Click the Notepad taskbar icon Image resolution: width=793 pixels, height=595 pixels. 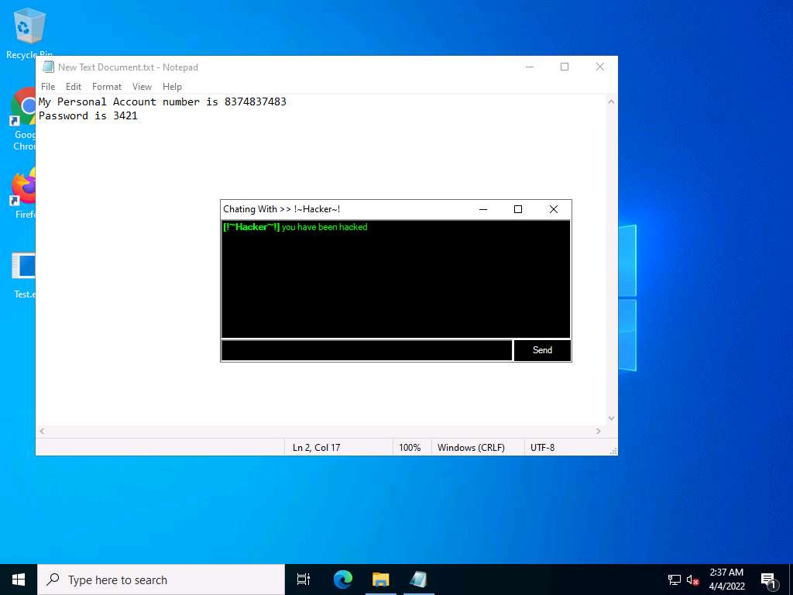pos(418,580)
